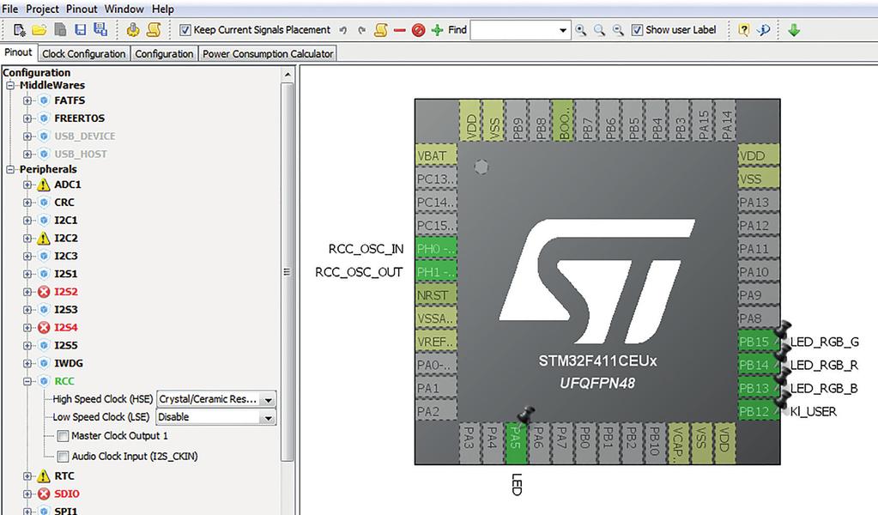
Task: Collapse the Peripherals tree node
Action: [x=10, y=170]
